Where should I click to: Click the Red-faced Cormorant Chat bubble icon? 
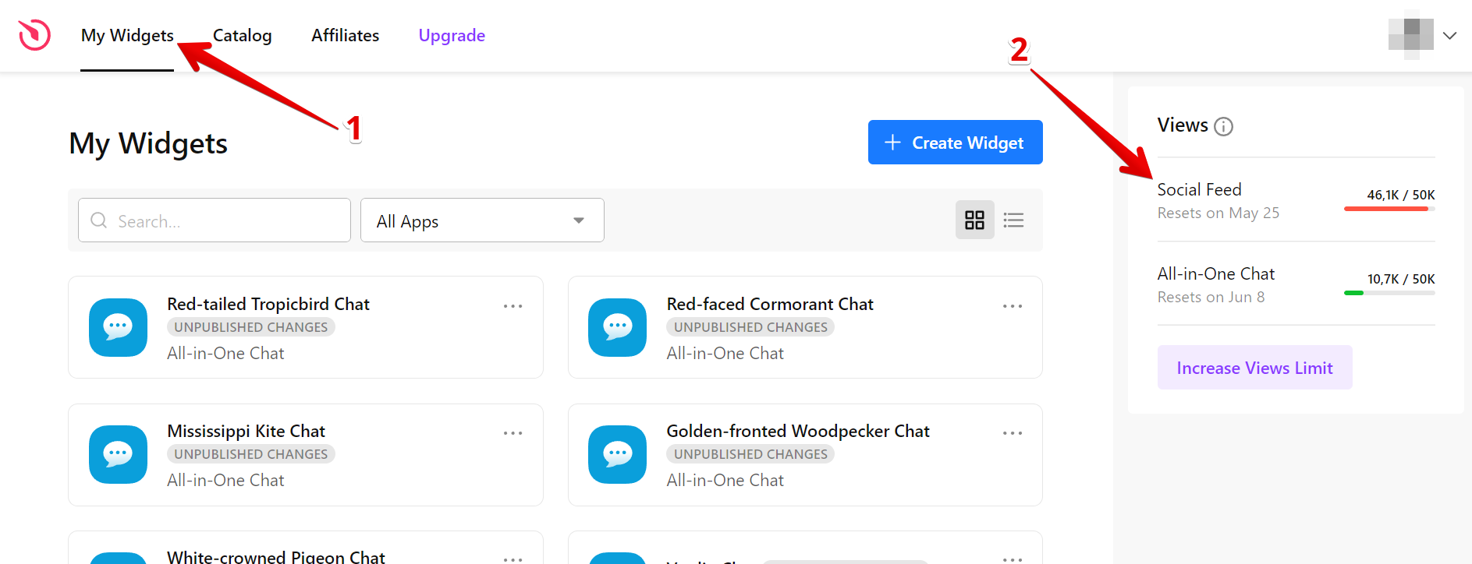pos(618,327)
